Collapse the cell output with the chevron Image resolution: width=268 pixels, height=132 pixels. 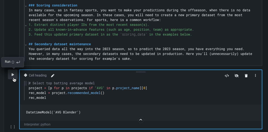pyautogui.click(x=141, y=120)
